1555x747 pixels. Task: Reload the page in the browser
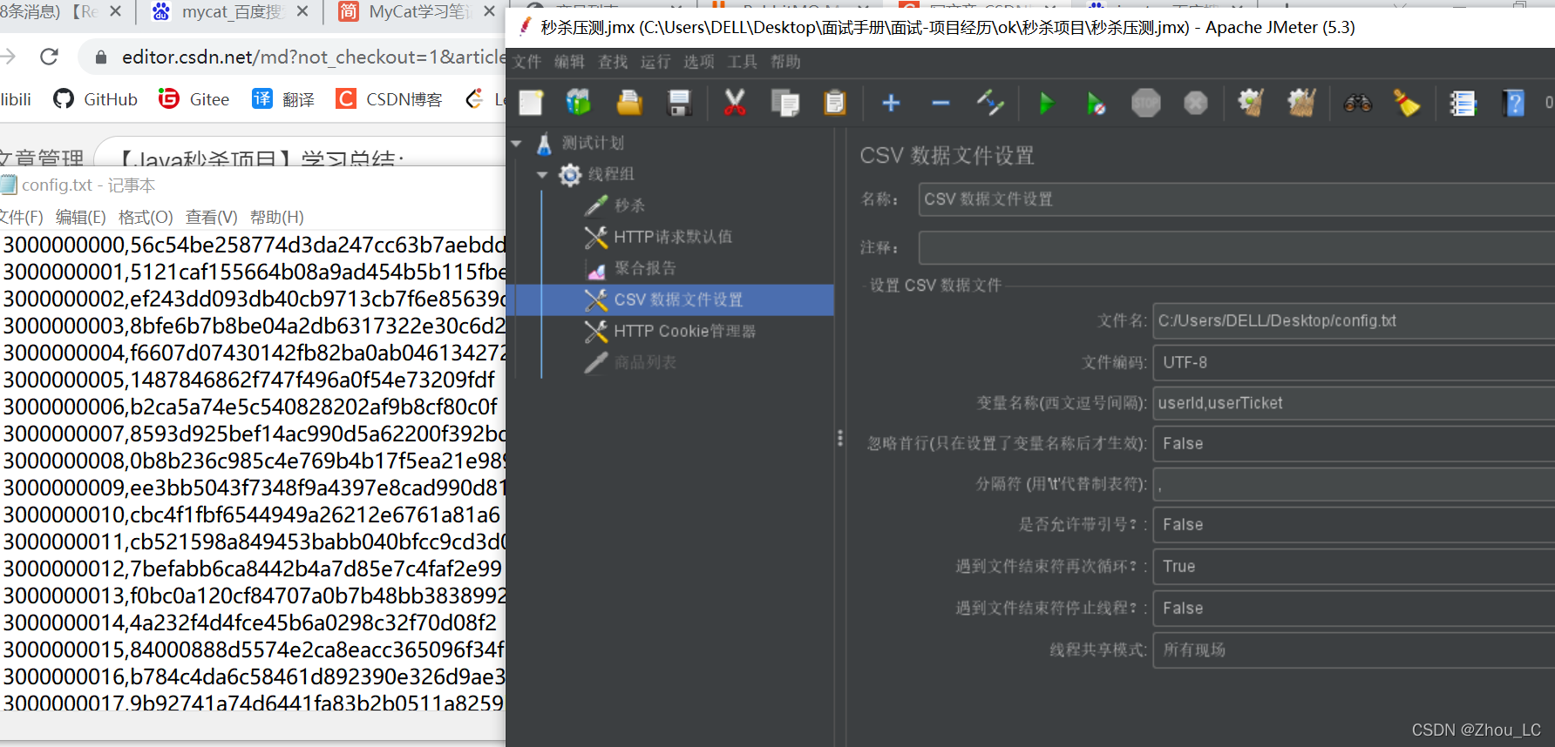[x=50, y=57]
